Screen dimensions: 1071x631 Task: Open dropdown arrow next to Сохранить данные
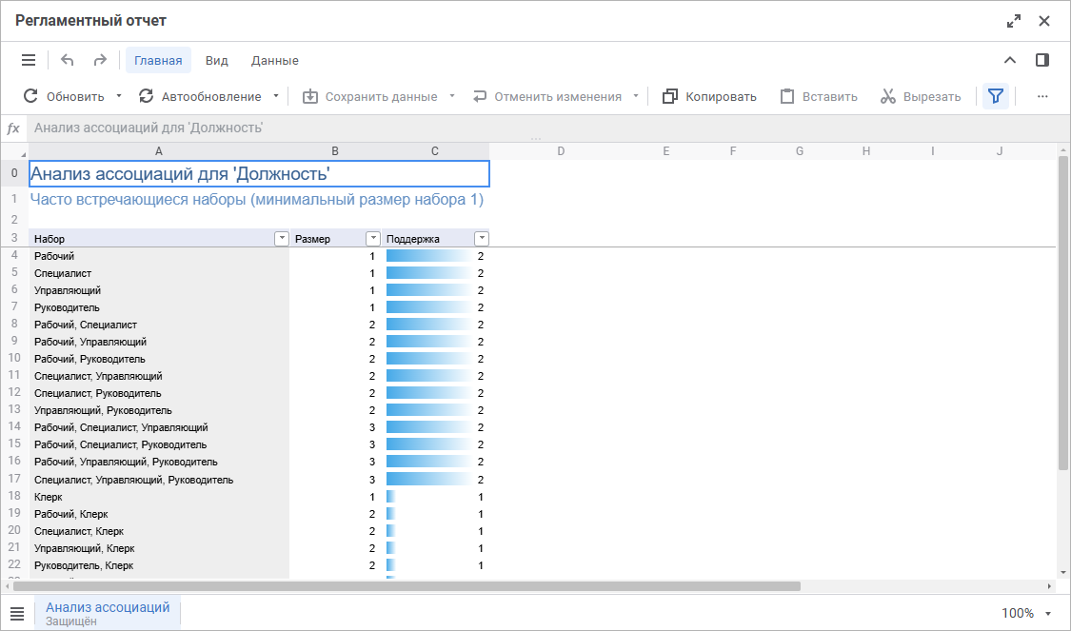(452, 96)
